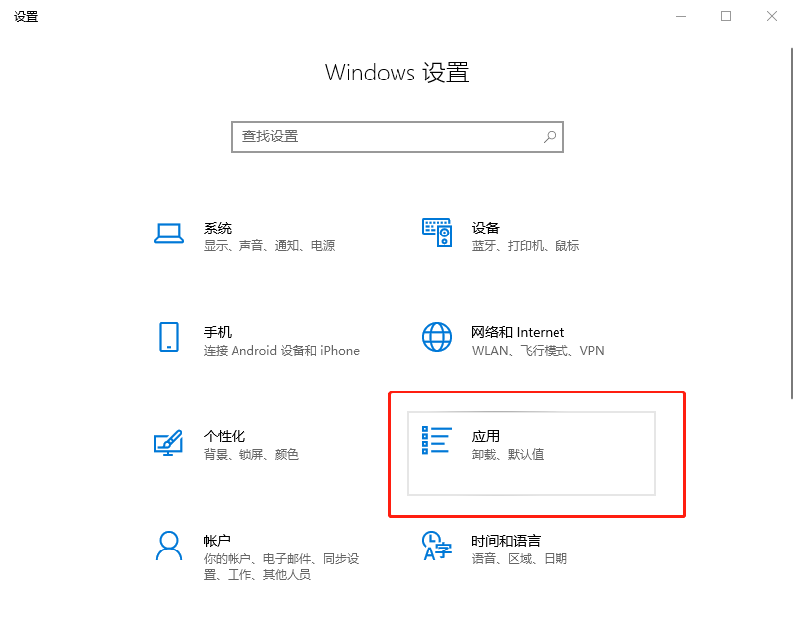Open the 帐户 person icon
The image size is (795, 628).
coord(169,546)
